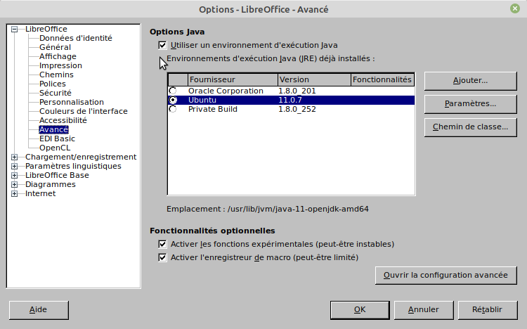Open the Impression settings page
The width and height of the screenshot is (527, 329).
click(60, 65)
